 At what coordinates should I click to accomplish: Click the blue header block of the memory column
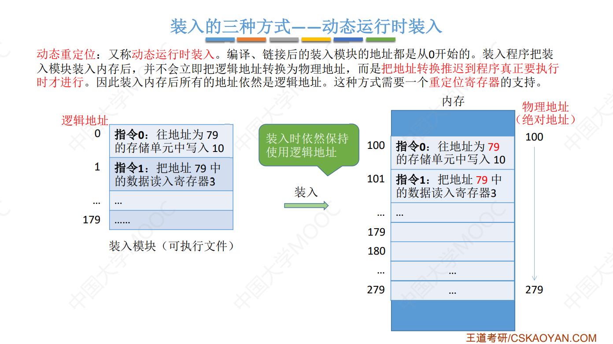(x=452, y=122)
